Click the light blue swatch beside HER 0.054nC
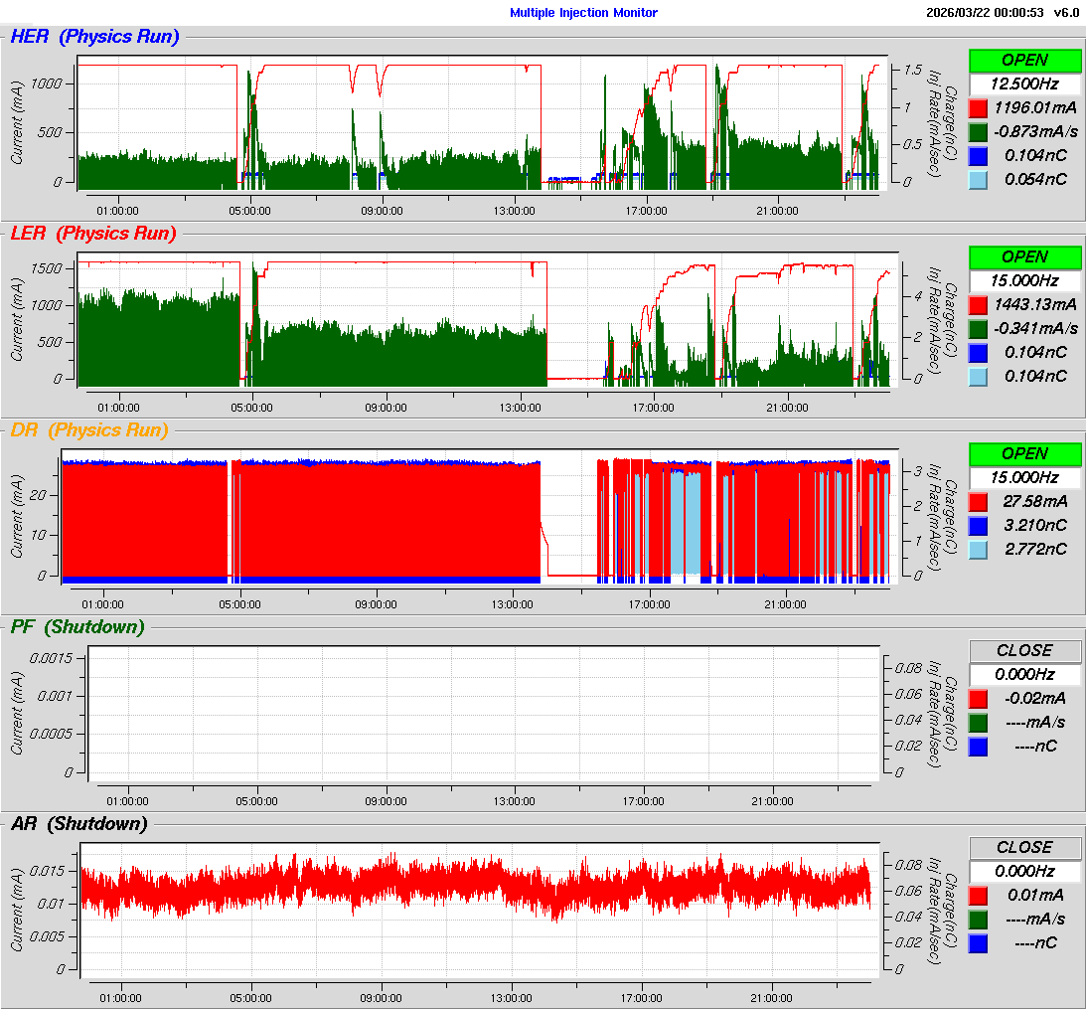Image resolution: width=1086 pixels, height=1009 pixels. pyautogui.click(x=978, y=179)
